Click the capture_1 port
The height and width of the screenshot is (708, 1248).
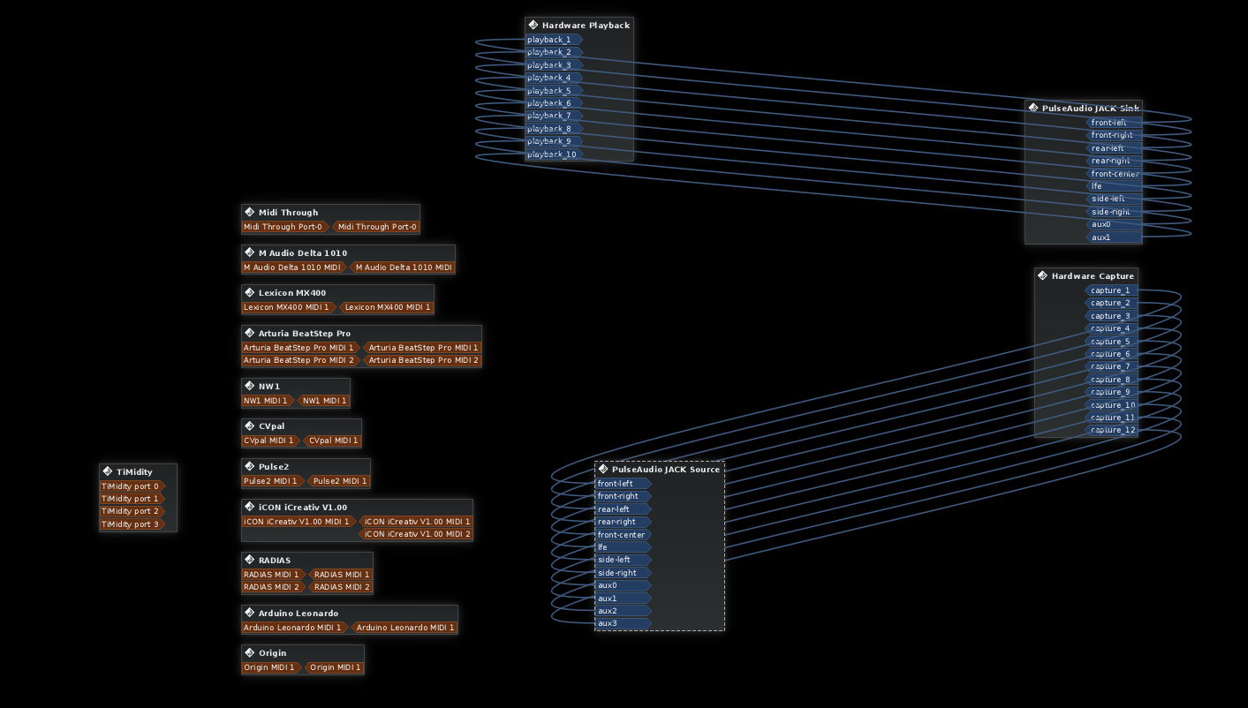(1111, 290)
